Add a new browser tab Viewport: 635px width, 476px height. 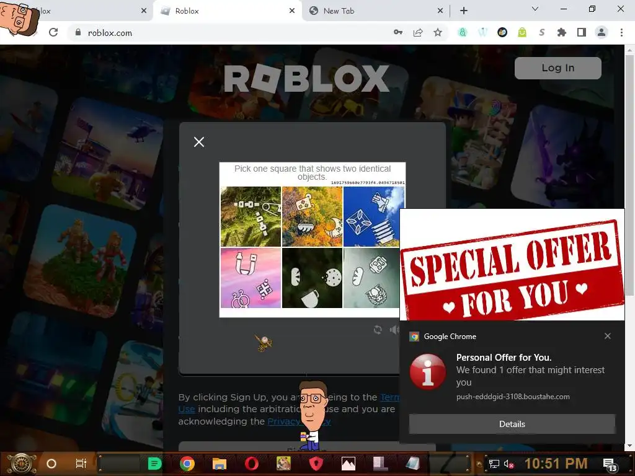click(464, 11)
